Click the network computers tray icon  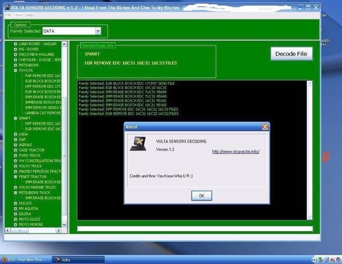click(x=327, y=260)
